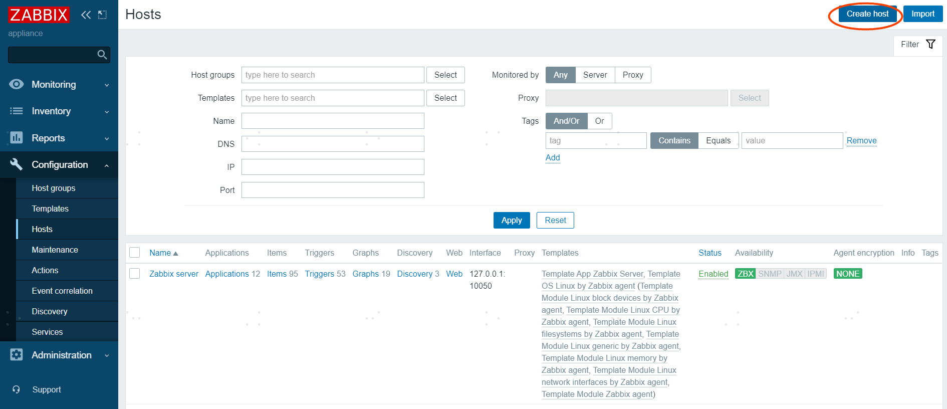
Task: Open Discovery in Configuration menu
Action: (67, 311)
